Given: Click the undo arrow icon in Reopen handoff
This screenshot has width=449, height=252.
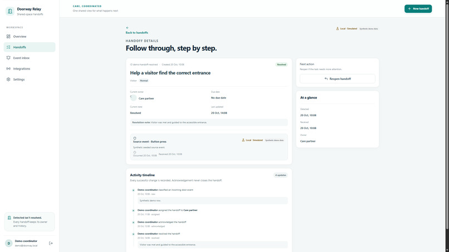Looking at the screenshot, I should [x=326, y=78].
